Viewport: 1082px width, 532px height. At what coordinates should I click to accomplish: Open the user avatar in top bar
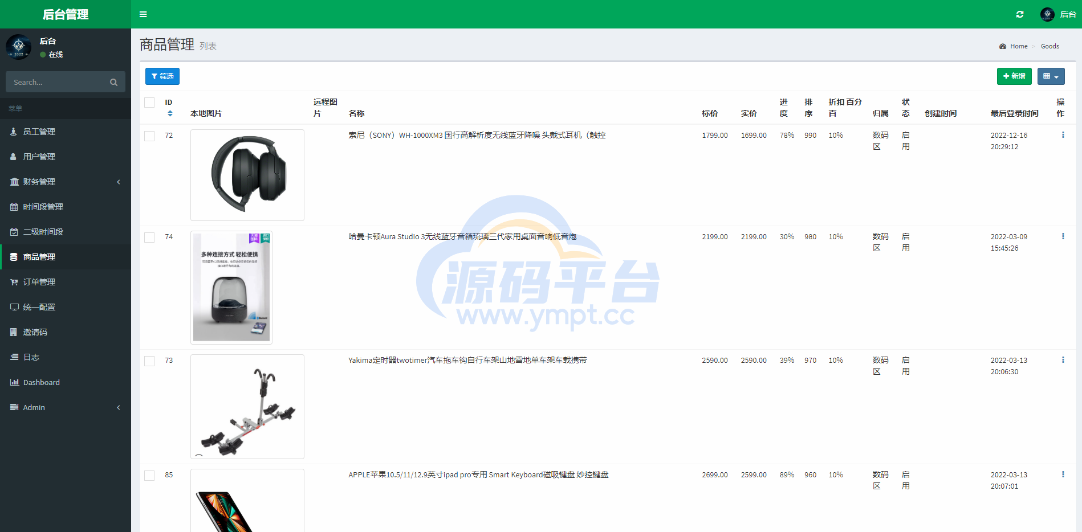pyautogui.click(x=1047, y=14)
